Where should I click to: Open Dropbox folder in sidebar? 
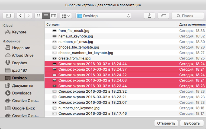click(19, 63)
